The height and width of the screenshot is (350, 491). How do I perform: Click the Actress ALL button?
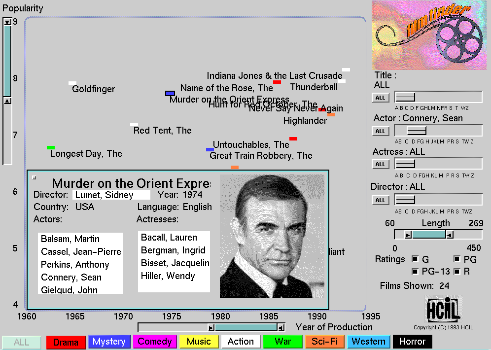click(381, 164)
